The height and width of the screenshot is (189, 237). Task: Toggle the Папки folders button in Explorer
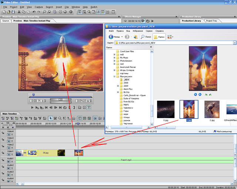(159, 37)
